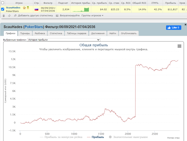Open the profit history sparkline thumbnail
The width and height of the screenshot is (187, 141).
(x=81, y=10)
